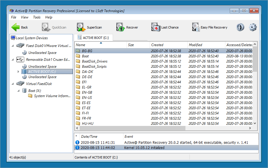
Task: Click the horizontal scroll left arrow
Action: [x=77, y=128]
